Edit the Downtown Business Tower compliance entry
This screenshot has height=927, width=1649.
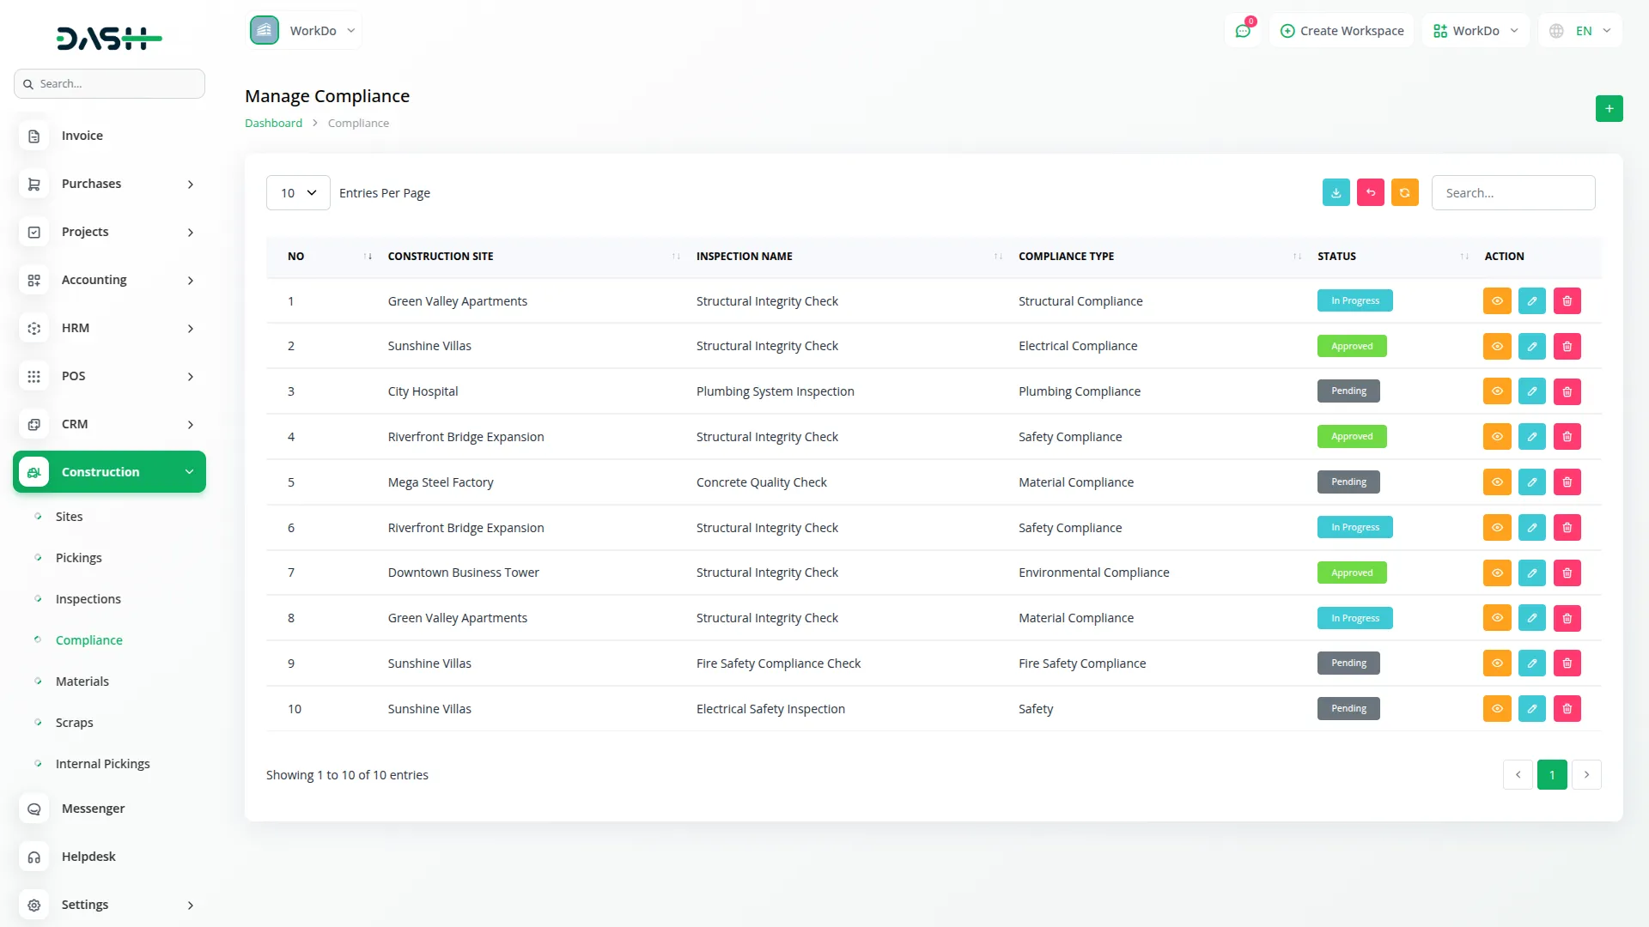[1531, 573]
